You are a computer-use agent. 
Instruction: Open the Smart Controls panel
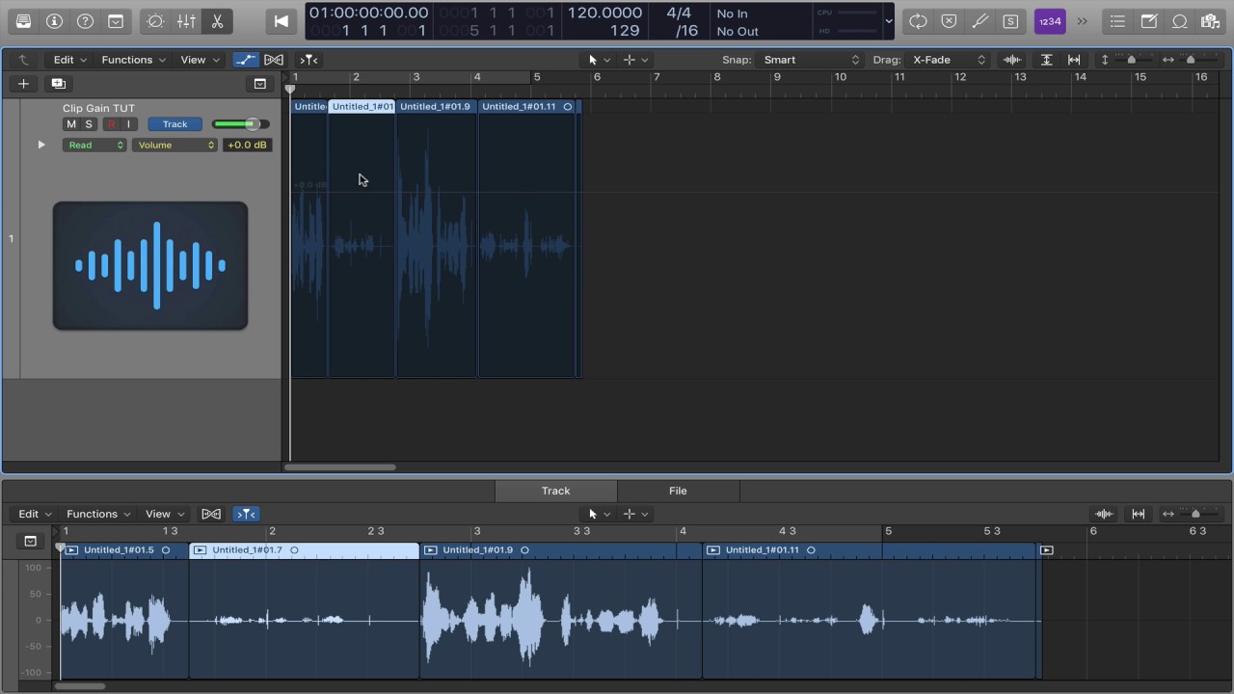tap(155, 21)
